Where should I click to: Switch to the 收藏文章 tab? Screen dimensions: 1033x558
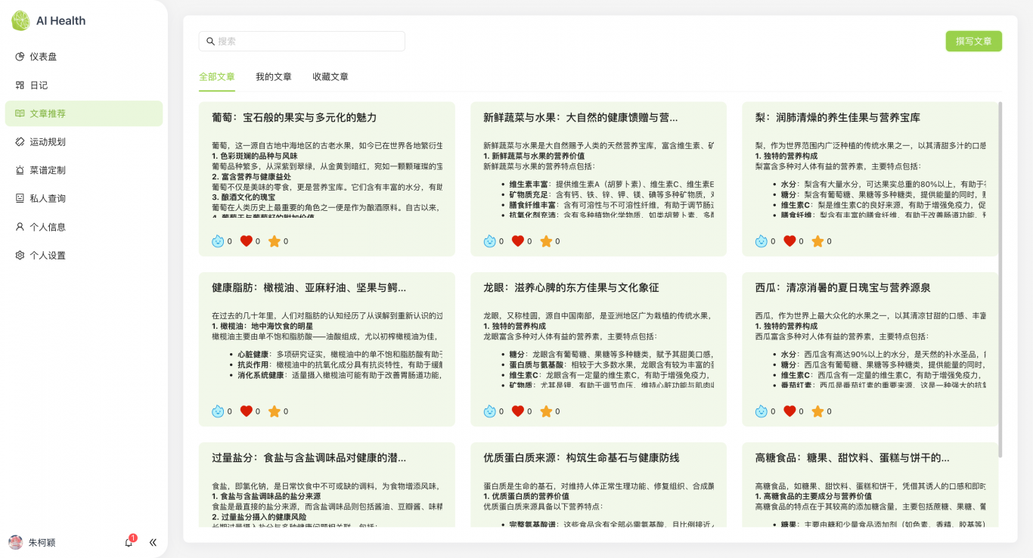pyautogui.click(x=330, y=77)
